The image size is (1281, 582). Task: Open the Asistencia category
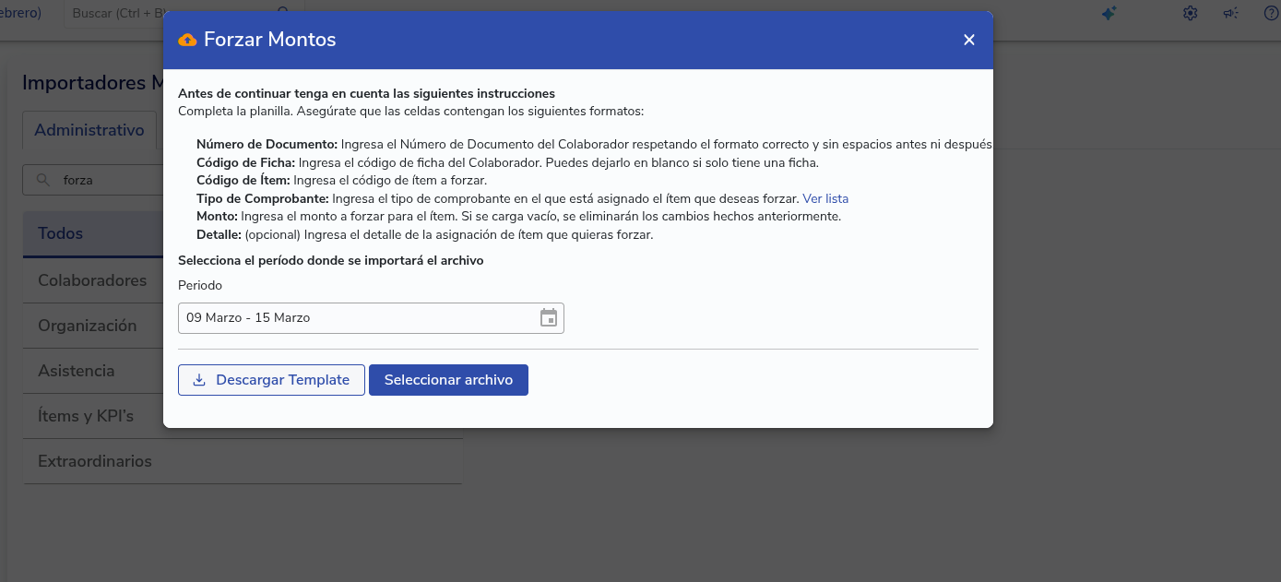(77, 371)
